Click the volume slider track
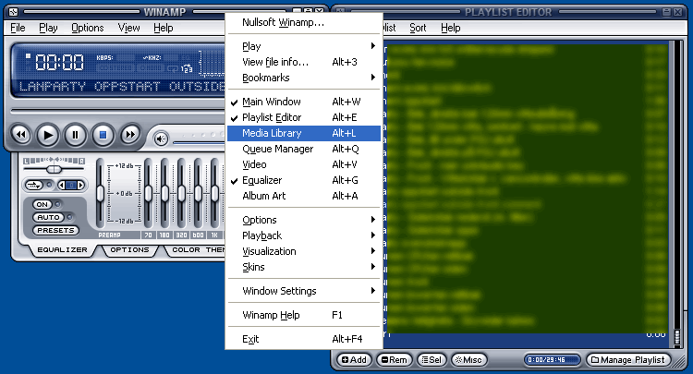 199,142
